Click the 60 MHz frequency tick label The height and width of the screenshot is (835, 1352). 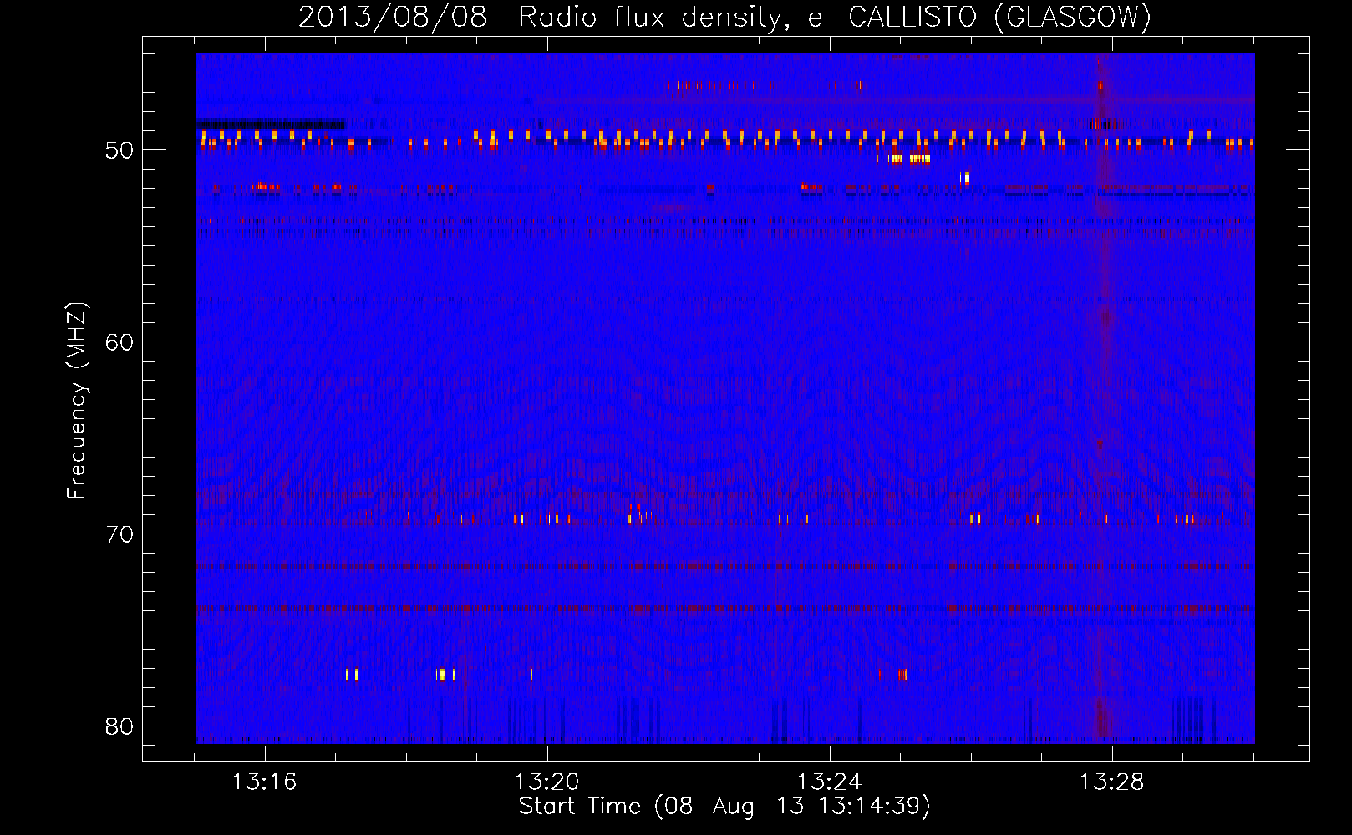coord(119,342)
